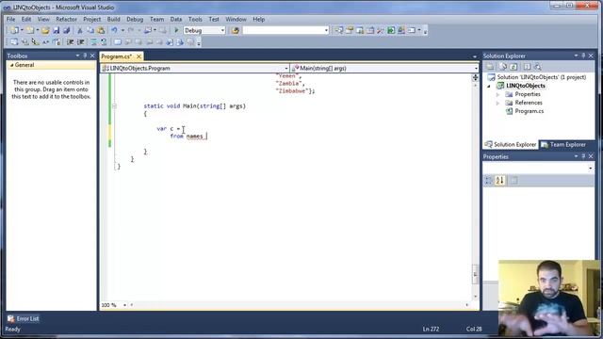Open the editor zoom 100 % dropdown
This screenshot has width=603, height=339.
[x=124, y=305]
